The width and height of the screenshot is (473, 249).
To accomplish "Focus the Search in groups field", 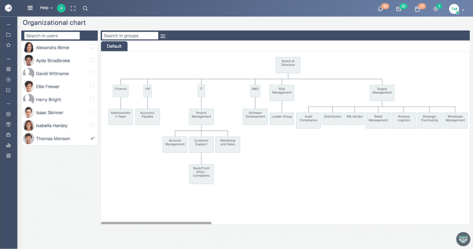I will (130, 36).
